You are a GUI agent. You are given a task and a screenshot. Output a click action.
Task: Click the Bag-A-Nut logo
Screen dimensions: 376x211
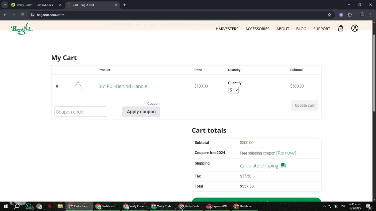22,29
